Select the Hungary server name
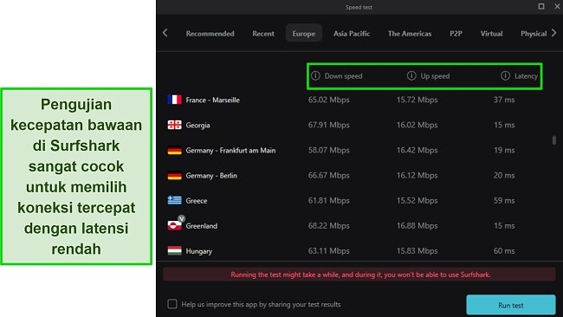This screenshot has width=563, height=317. pos(199,251)
